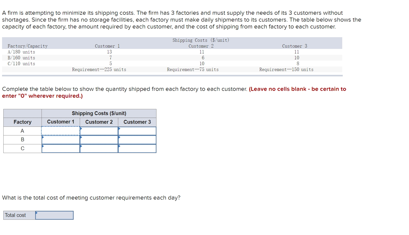Select row label B in answer table

point(22,140)
